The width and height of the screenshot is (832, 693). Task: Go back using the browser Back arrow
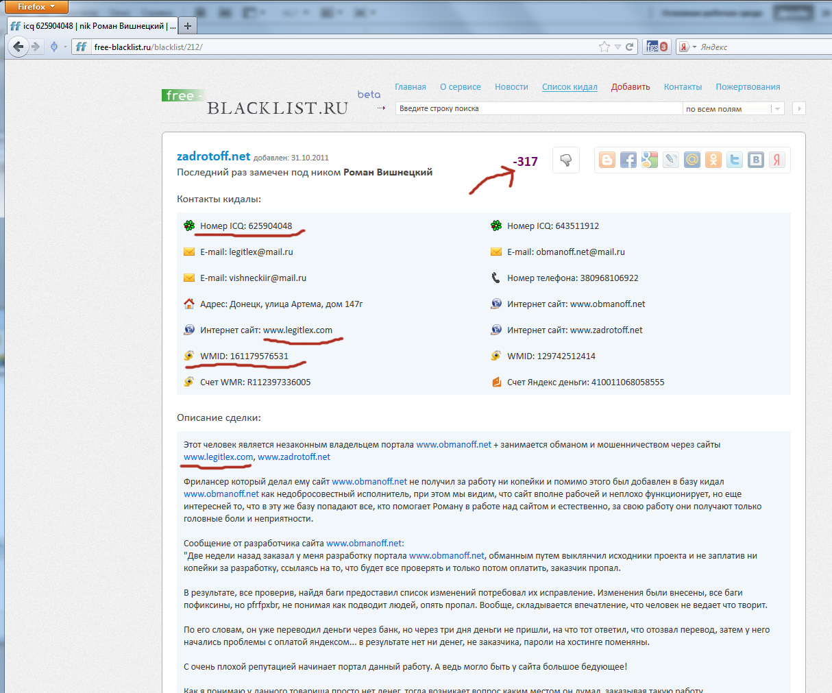coord(19,47)
